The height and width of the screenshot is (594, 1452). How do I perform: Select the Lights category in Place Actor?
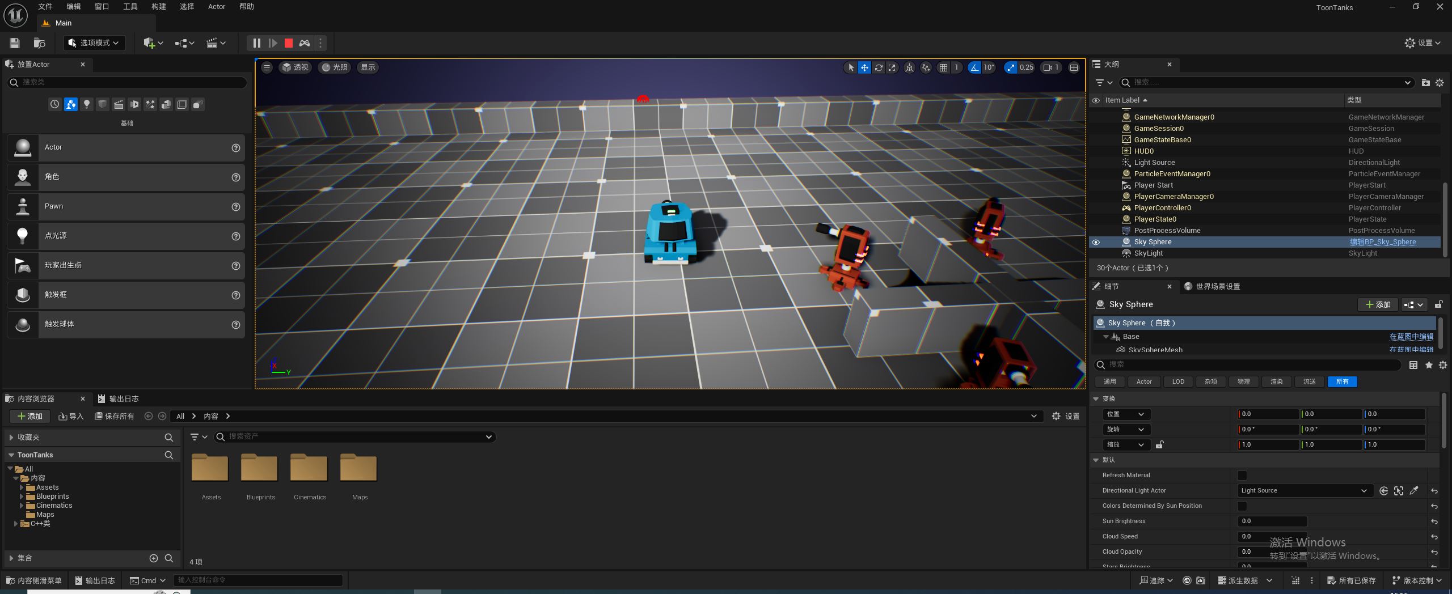coord(86,104)
